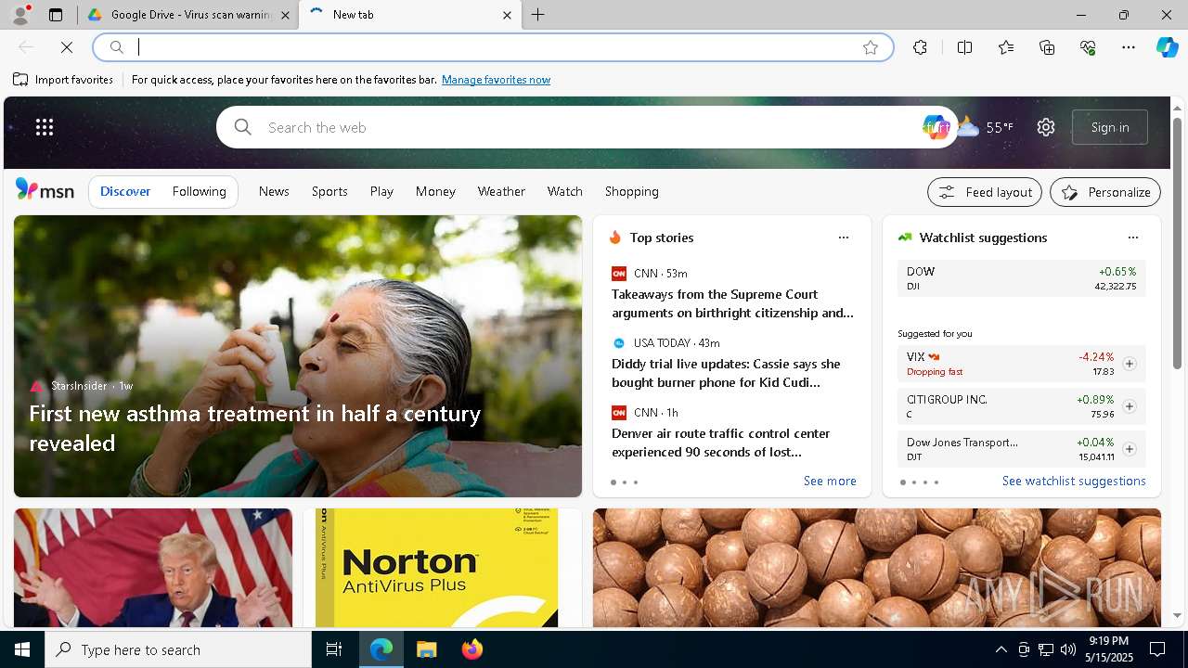Open the volume control in the tray
This screenshot has height=668, width=1188.
tap(1068, 649)
